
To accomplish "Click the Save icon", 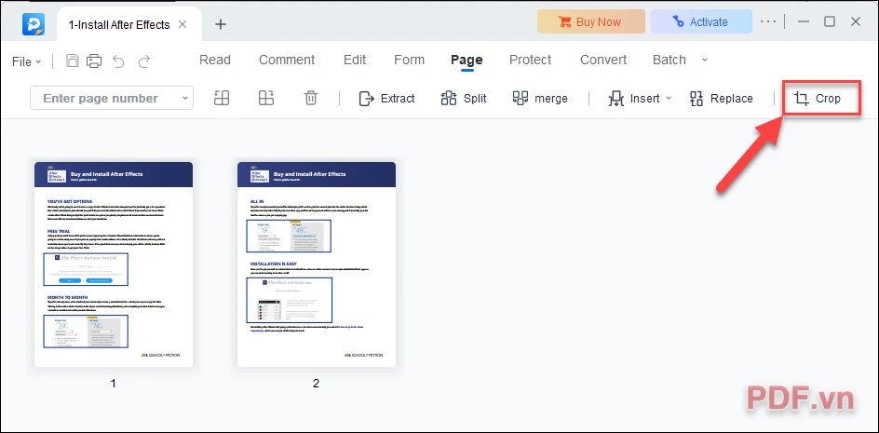I will 73,61.
